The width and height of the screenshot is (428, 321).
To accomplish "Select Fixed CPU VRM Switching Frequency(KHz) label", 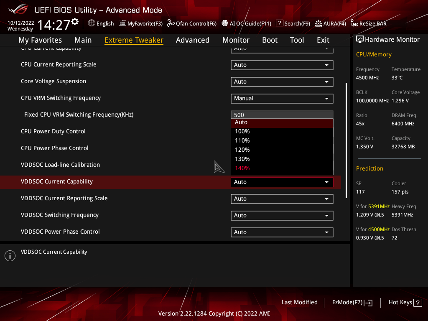I will click(79, 115).
